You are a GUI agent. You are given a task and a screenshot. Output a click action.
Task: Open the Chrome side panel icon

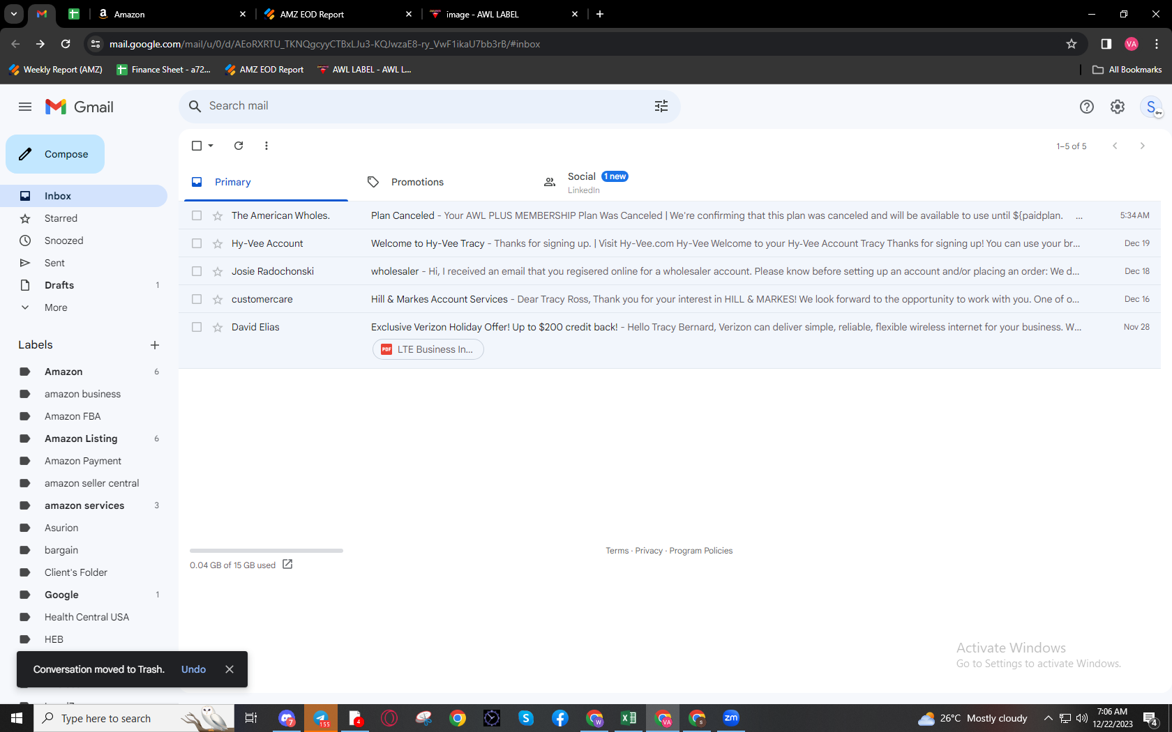click(1106, 44)
